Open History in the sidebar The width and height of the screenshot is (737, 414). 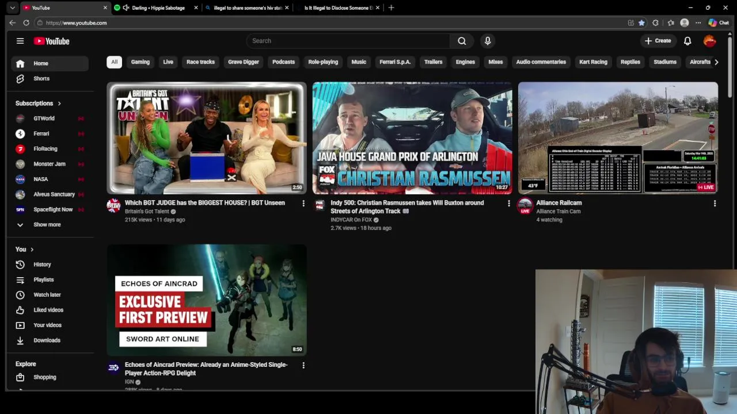pos(50,264)
